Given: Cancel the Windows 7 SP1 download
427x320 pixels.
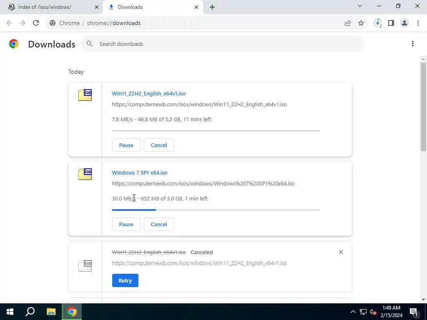Looking at the screenshot, I should click(x=159, y=224).
